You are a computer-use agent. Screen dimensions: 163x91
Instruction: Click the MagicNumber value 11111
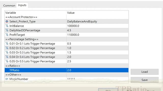[97, 79]
